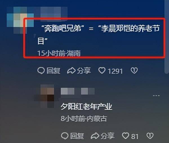169x143 pixels.
Task: Click the comment text 夕阳红老年产业
Action: coord(86,107)
